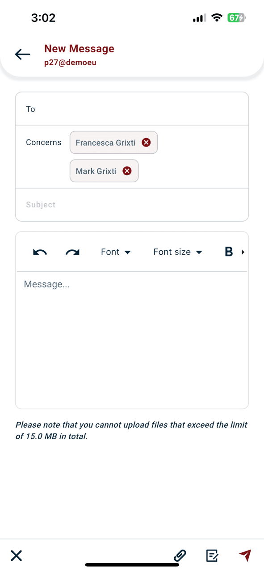Tap the To recipient field
264x572 pixels.
(132, 109)
